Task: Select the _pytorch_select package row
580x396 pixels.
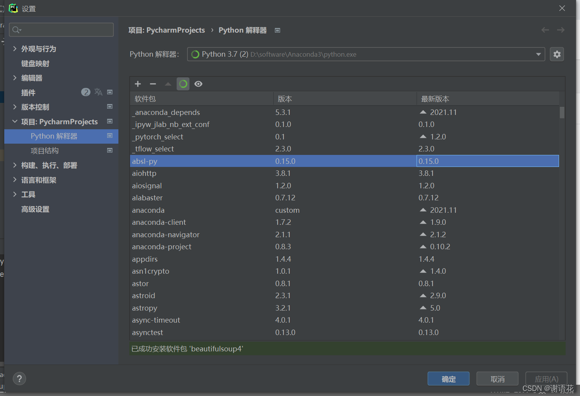Action: pos(345,137)
